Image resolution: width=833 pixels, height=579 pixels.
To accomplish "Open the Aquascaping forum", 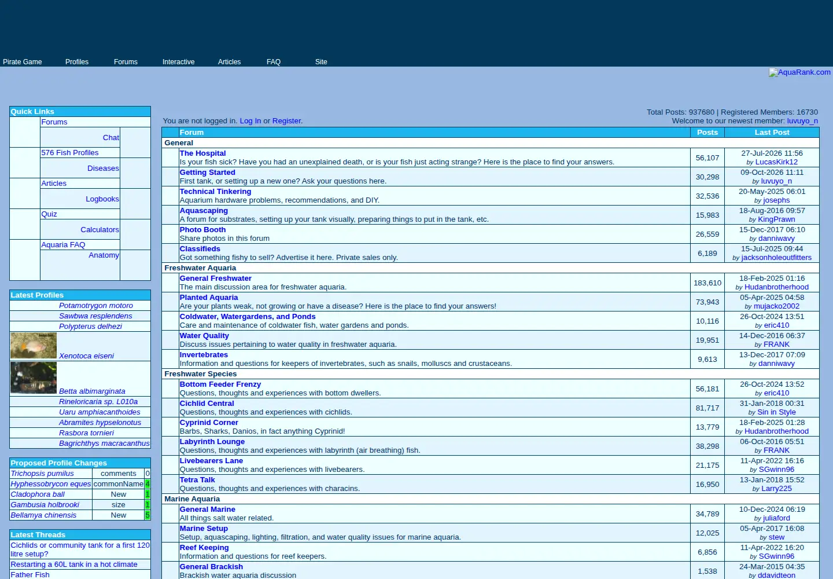I will 204,211.
